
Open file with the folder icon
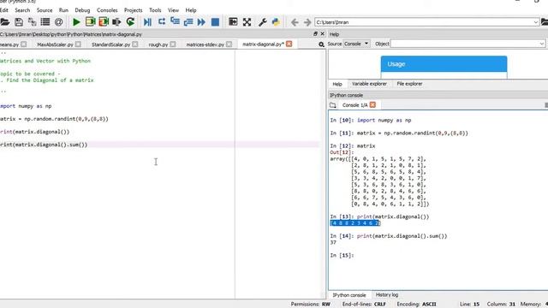click(4, 22)
